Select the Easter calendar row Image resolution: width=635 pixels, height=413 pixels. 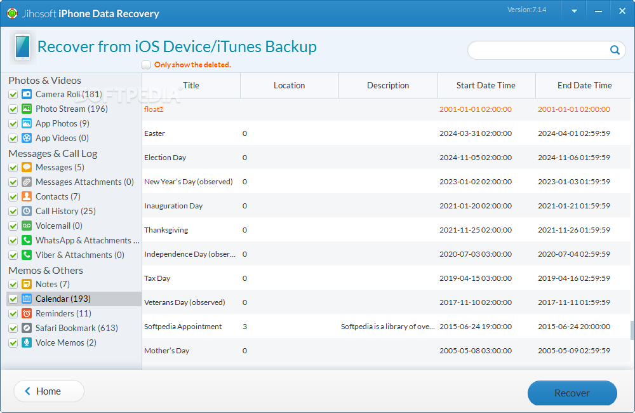[x=386, y=133]
